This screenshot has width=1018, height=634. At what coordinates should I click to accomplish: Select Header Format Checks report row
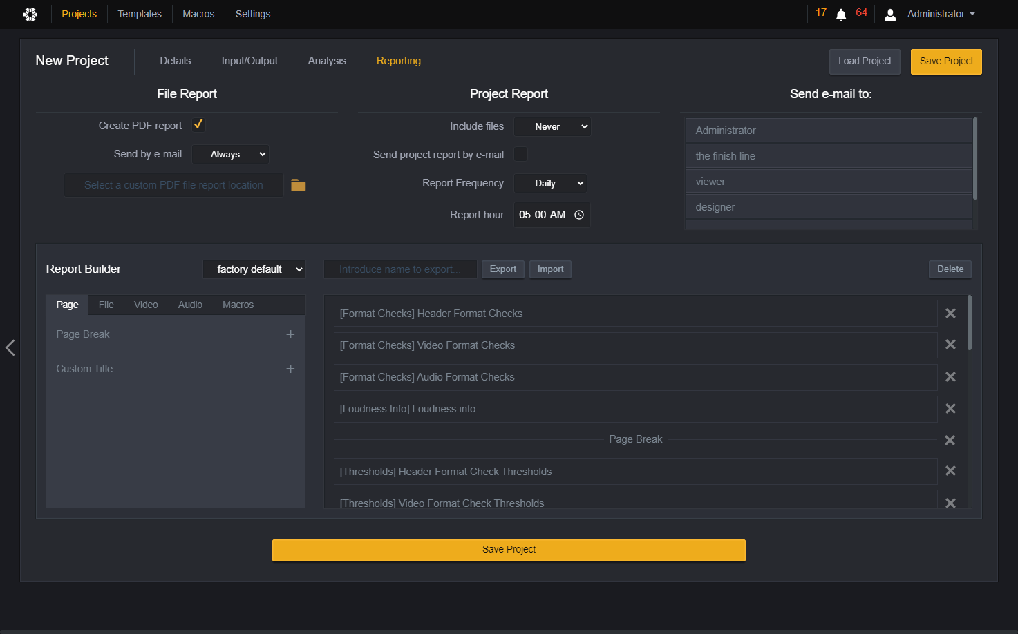(635, 314)
